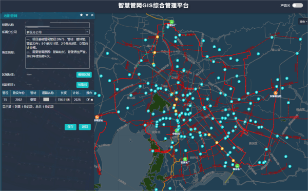Click the delete icon in the 75 pipe row
This screenshot has width=308, height=191.
point(92,100)
